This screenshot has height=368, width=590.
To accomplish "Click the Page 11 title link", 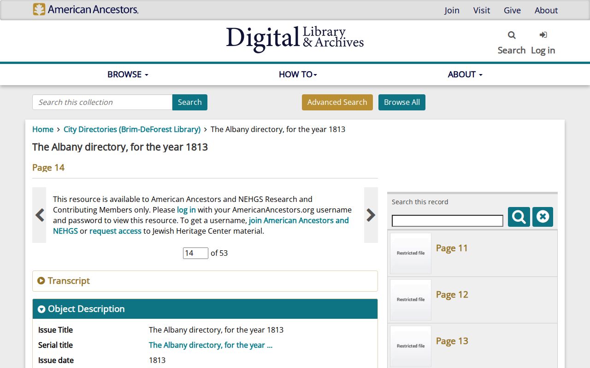I will point(452,248).
